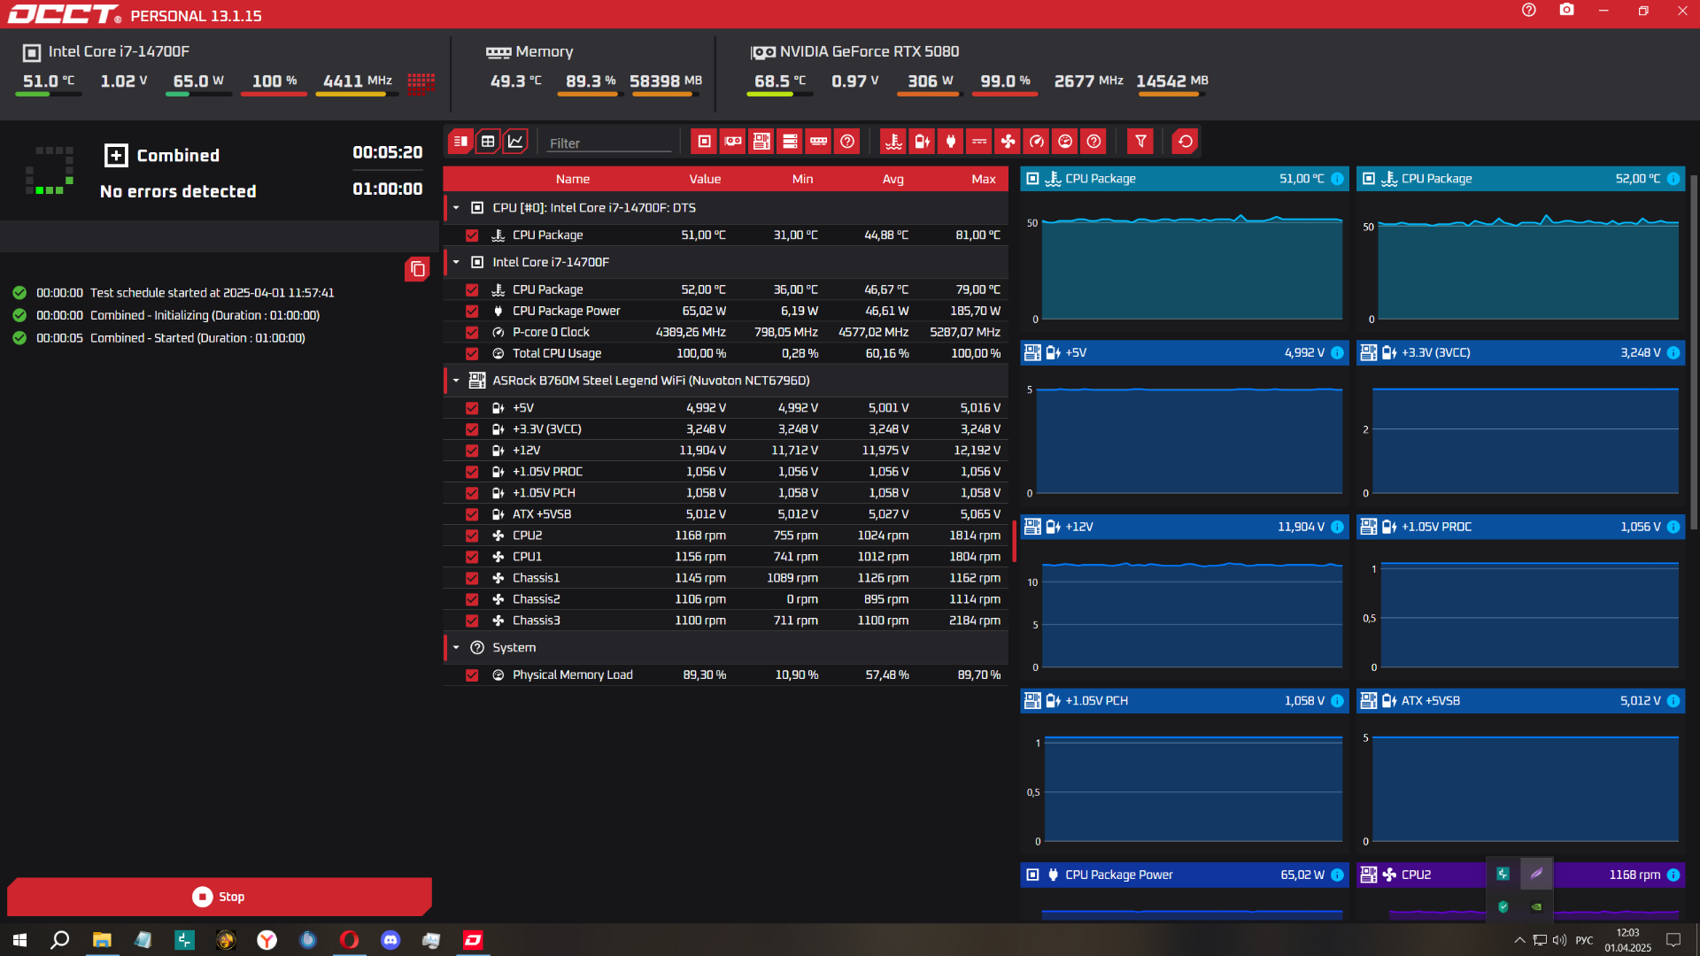Reset min/max values with the refresh icon
This screenshot has height=956, width=1700.
pyautogui.click(x=1185, y=142)
